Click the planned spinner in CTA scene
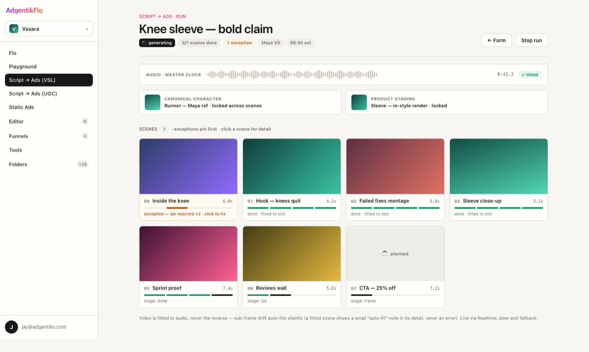Image resolution: width=589 pixels, height=352 pixels. 385,253
